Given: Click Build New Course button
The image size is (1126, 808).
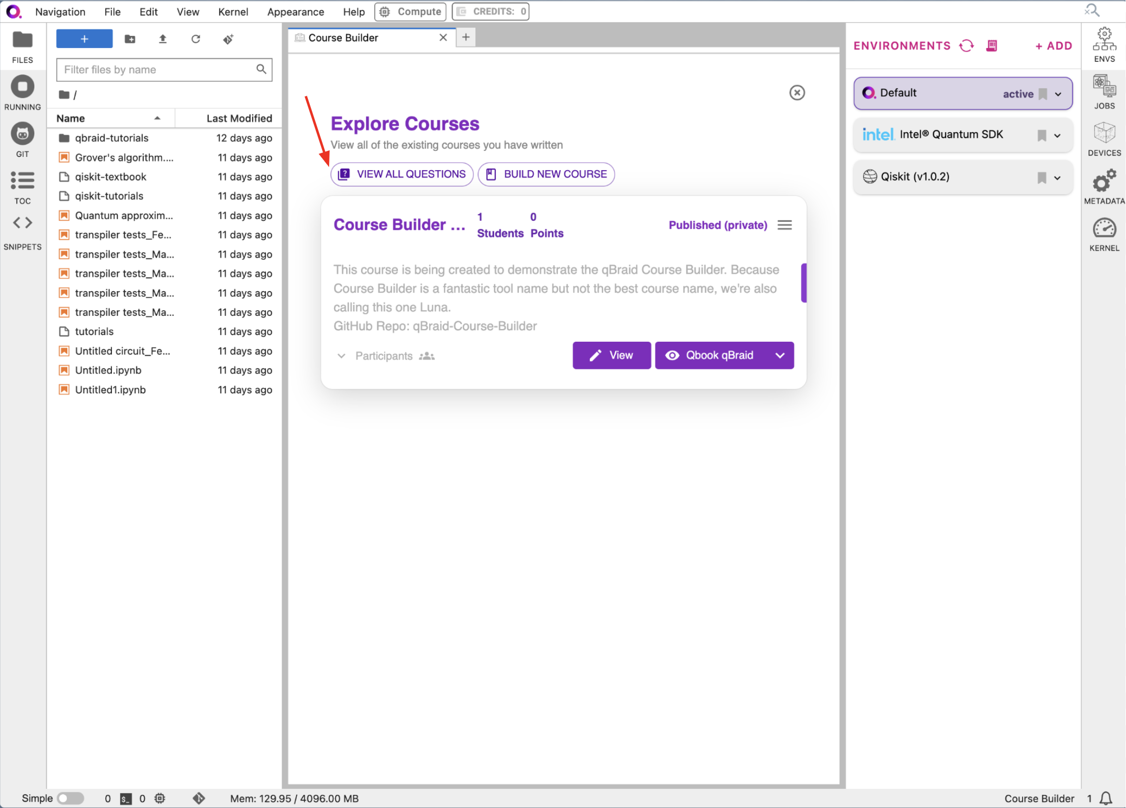Looking at the screenshot, I should click(x=546, y=174).
